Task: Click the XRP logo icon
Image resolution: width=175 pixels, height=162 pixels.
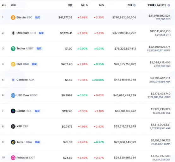Action: tap(13, 126)
